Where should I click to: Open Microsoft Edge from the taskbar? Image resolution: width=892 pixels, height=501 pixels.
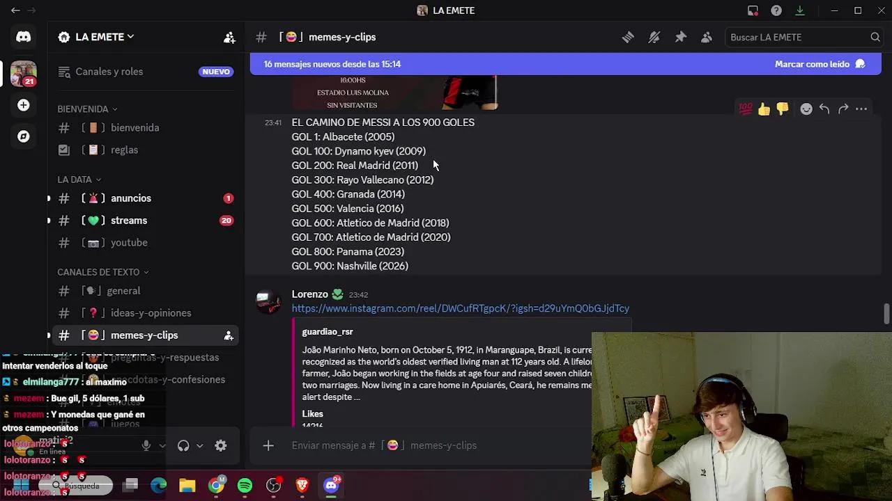click(159, 486)
